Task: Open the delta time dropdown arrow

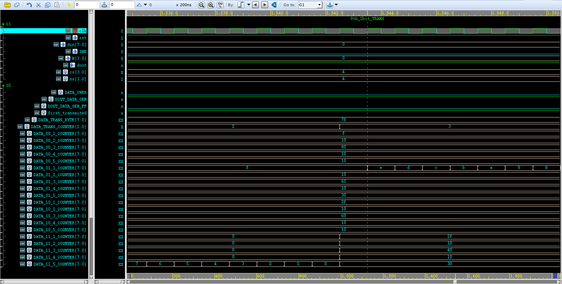Action: click(145, 5)
